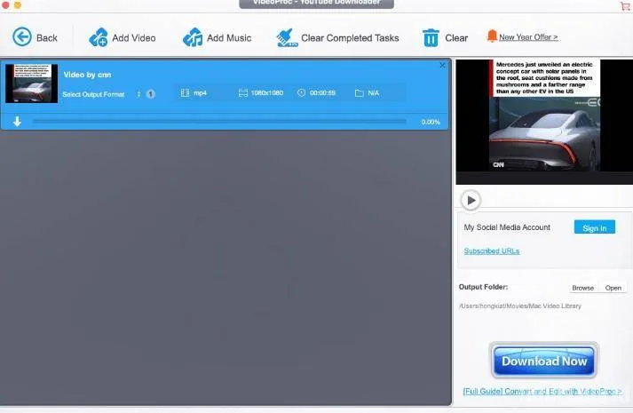This screenshot has height=413, width=633.
Task: Remove the Video by cnn task
Action: (442, 66)
